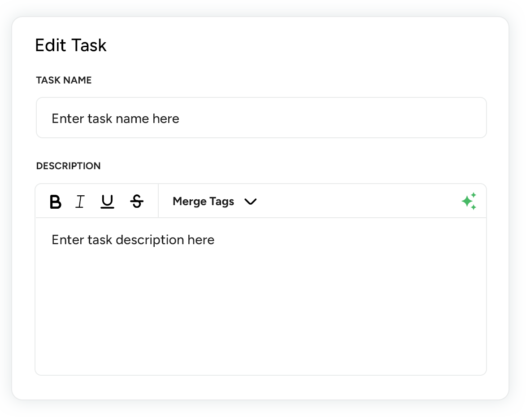Enable italic text formatting
526x417 pixels.
[x=80, y=202]
